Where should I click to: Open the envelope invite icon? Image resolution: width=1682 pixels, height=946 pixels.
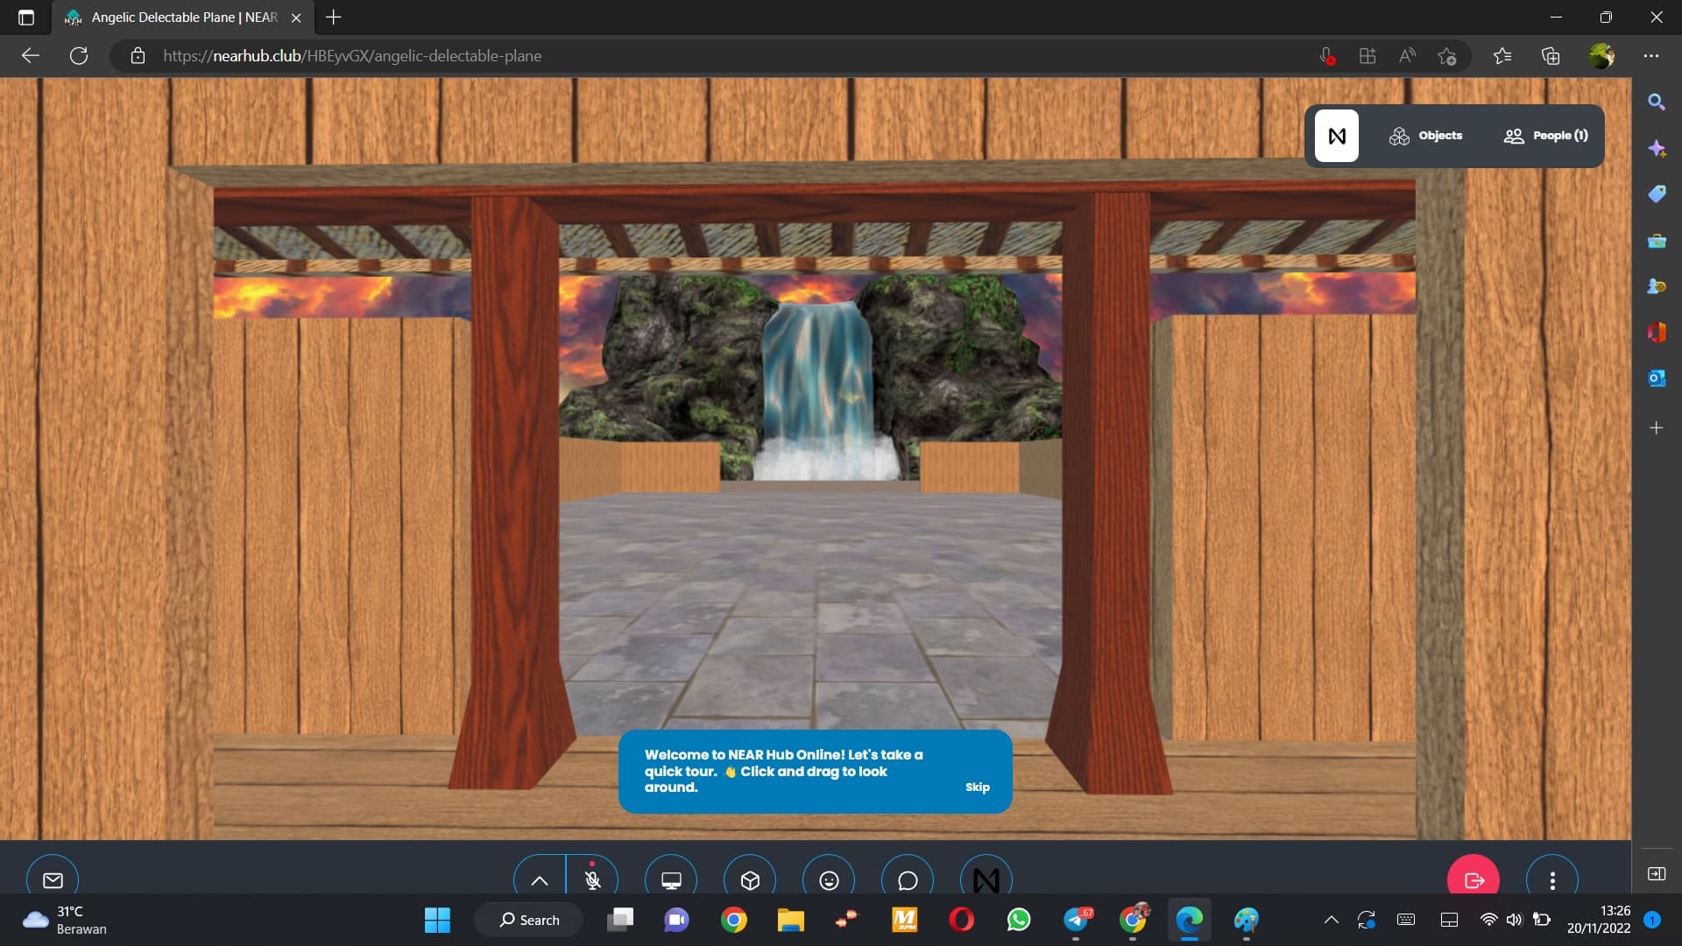(53, 879)
